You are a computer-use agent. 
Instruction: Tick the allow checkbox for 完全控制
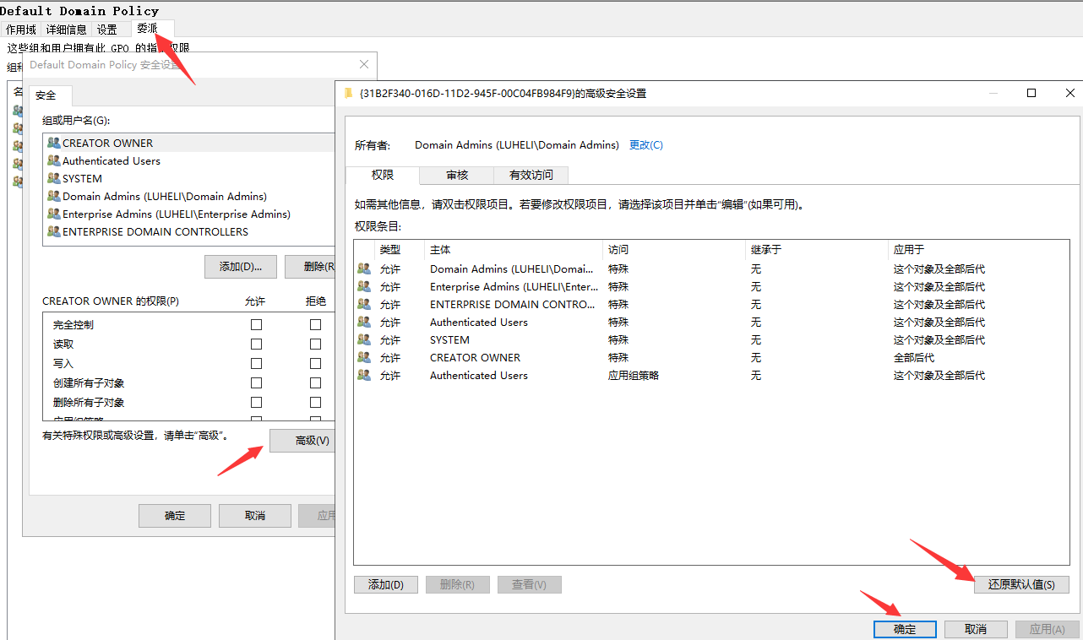256,324
